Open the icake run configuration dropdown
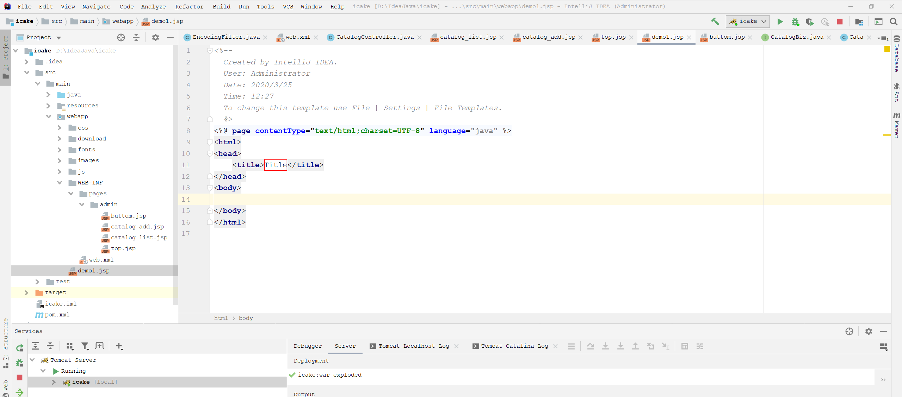This screenshot has height=397, width=902. (747, 21)
